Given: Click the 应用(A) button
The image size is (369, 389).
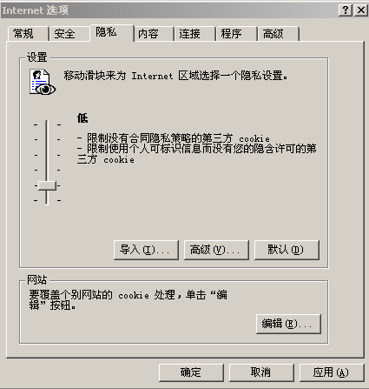Looking at the screenshot, I should [x=332, y=372].
